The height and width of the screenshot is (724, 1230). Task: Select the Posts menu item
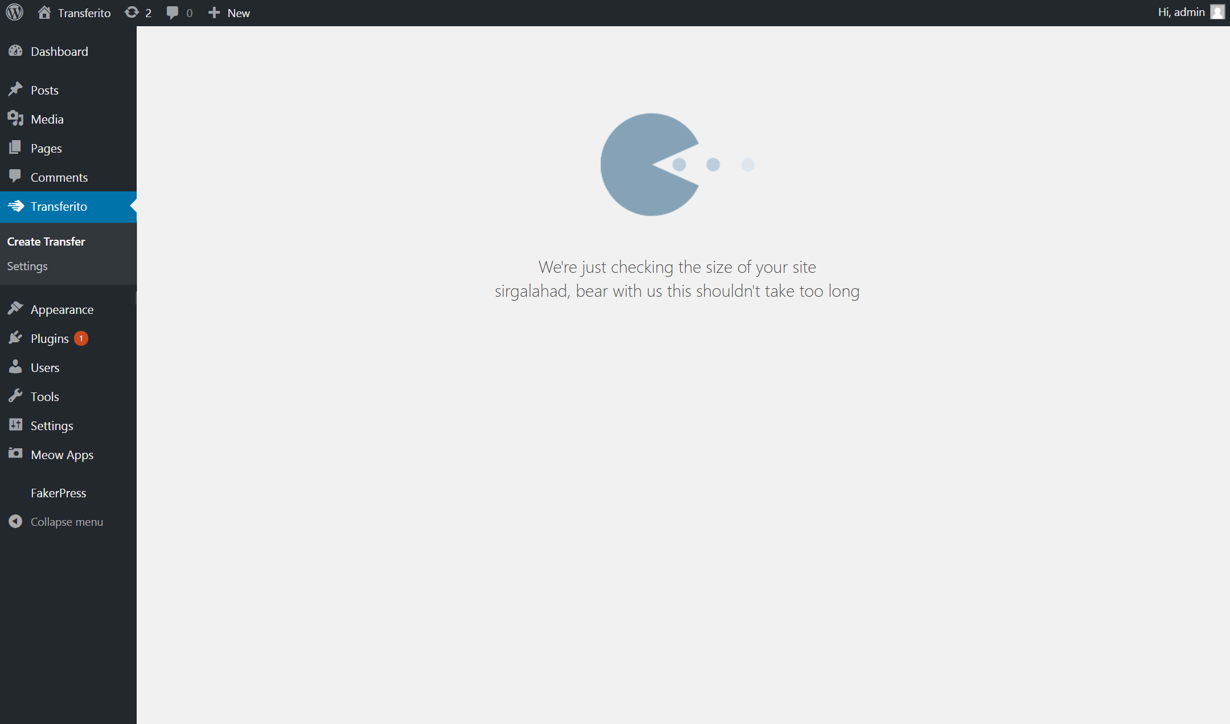point(44,89)
